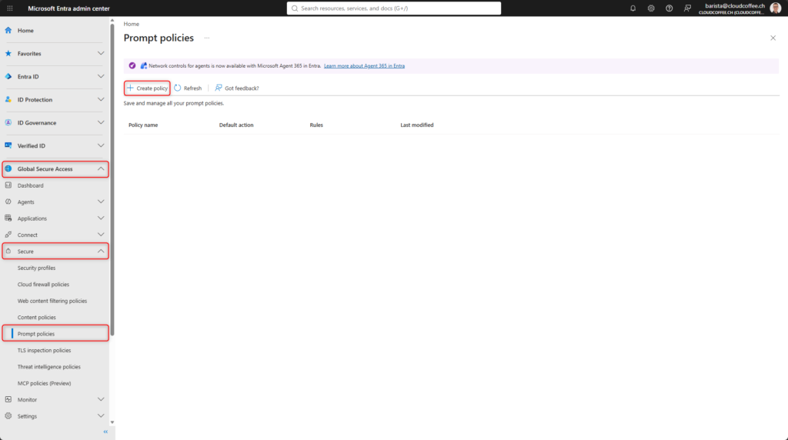Open MCP policies (Preview)

click(x=44, y=383)
